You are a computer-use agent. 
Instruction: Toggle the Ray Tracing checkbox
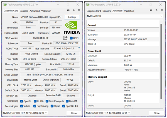pyautogui.click(x=35, y=106)
